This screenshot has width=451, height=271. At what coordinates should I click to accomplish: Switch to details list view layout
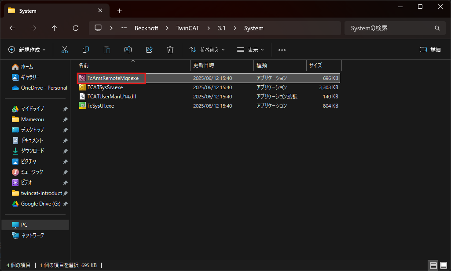point(433,265)
